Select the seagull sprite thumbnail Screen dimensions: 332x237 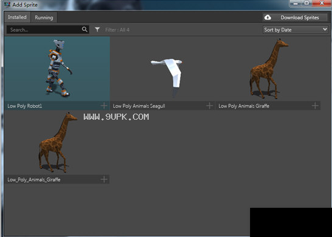click(x=163, y=69)
